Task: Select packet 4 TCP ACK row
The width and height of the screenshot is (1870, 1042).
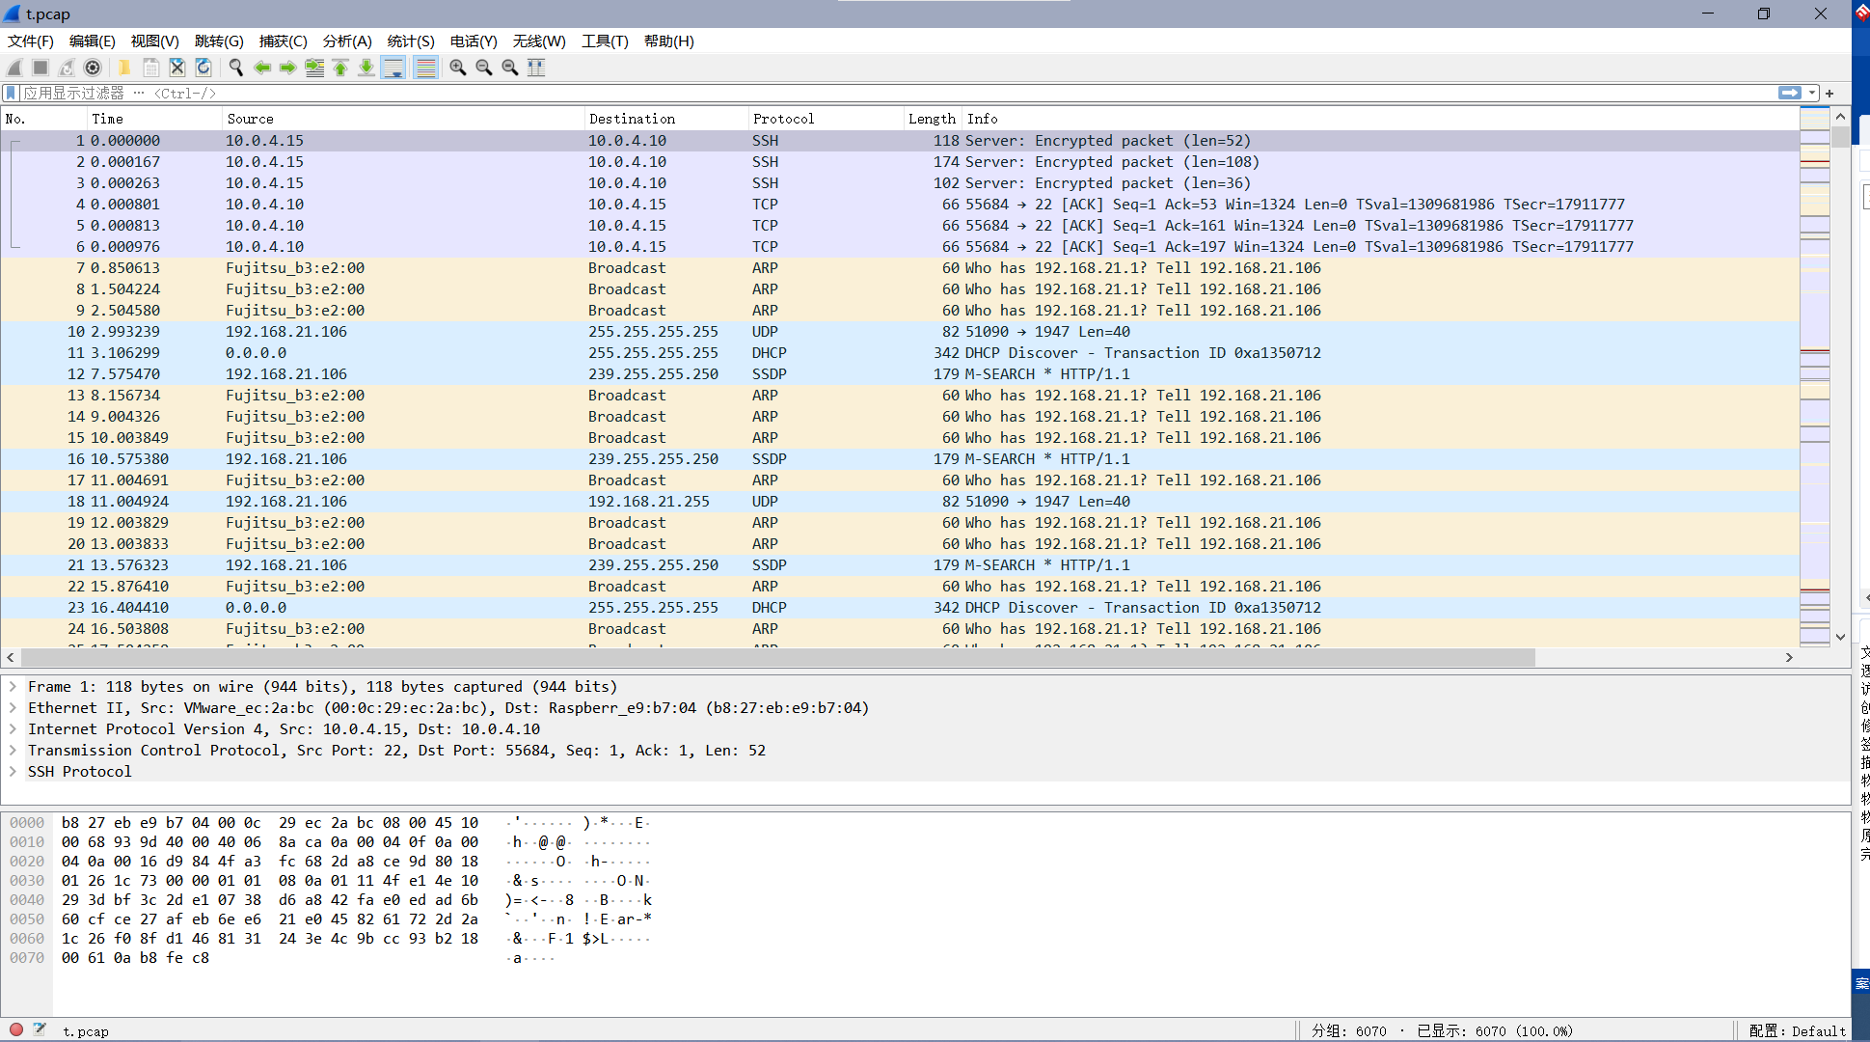Action: click(x=899, y=205)
